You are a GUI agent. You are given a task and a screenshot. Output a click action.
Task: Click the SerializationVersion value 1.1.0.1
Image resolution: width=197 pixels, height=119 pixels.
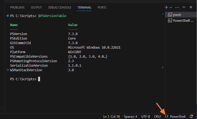click(x=75, y=66)
